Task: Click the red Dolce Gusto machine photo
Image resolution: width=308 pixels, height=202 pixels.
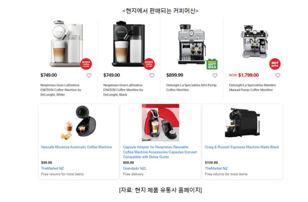Action: tap(160, 123)
